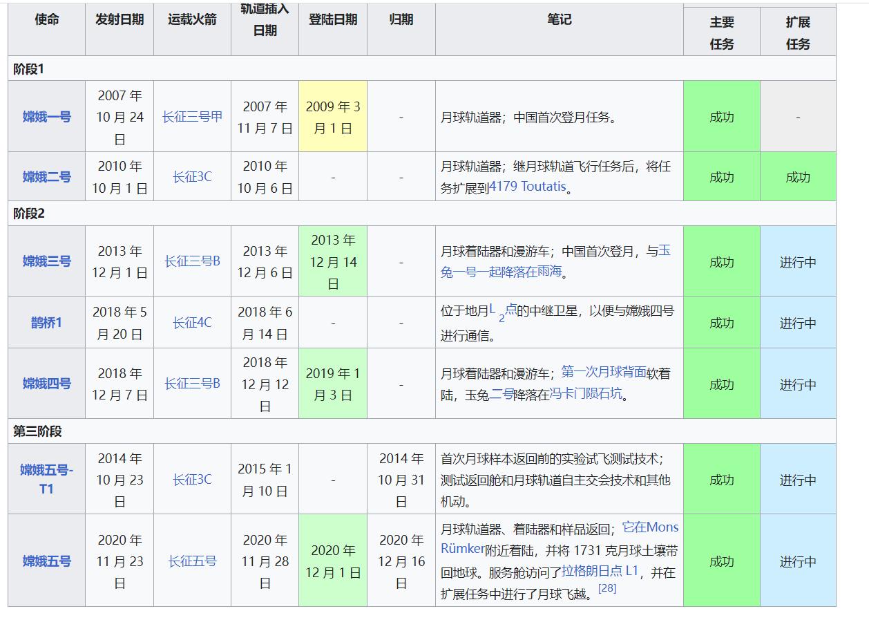This screenshot has height=620, width=869.
Task: Click the 冯卡门陨石坑 crater link
Action: coord(585,395)
